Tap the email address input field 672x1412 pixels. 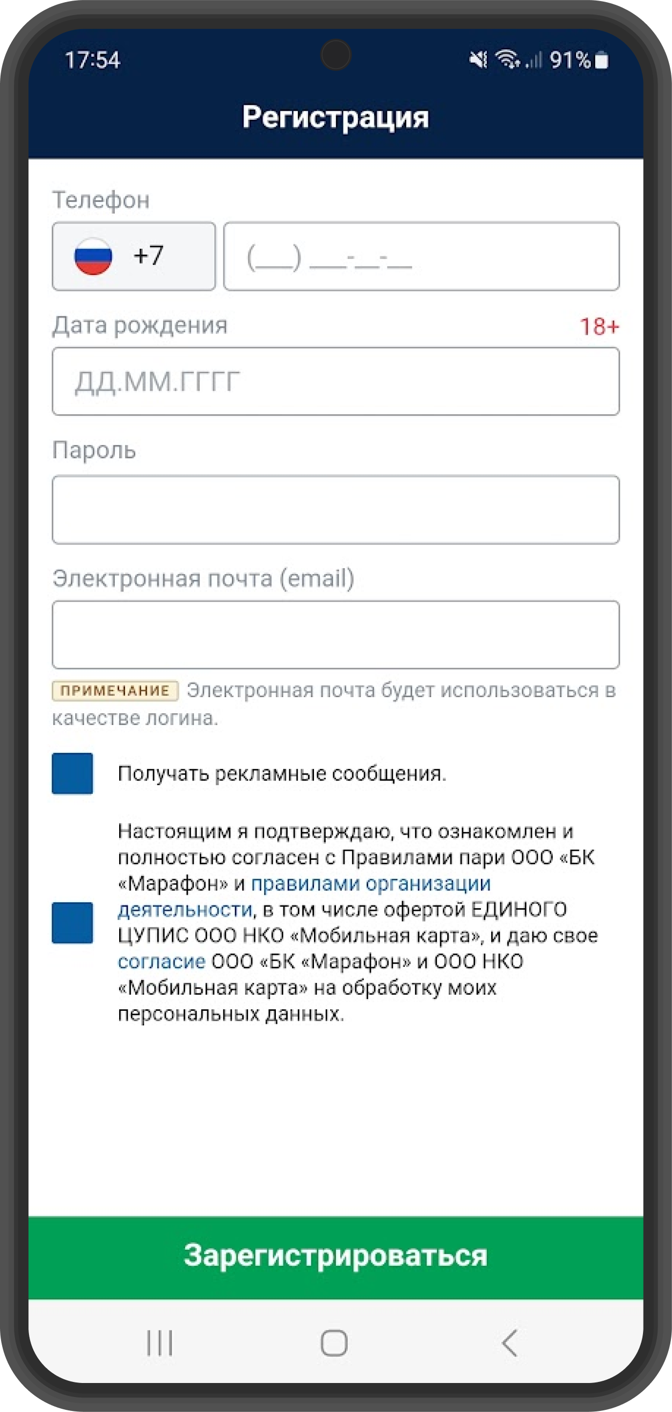tap(335, 635)
